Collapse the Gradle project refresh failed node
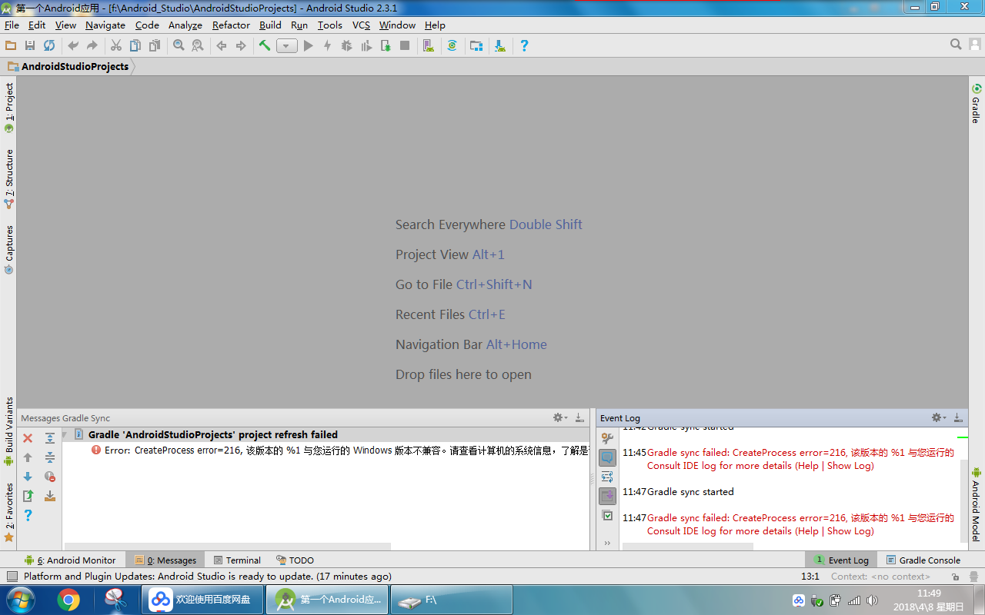Image resolution: width=985 pixels, height=615 pixels. point(65,435)
